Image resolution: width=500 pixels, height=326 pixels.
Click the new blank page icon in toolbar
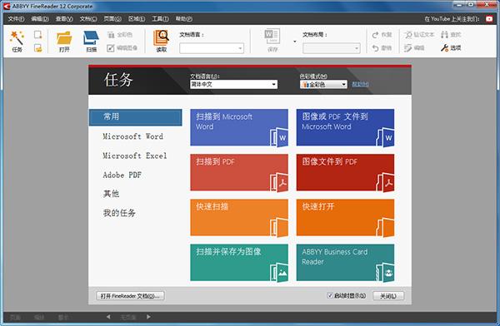click(38, 34)
